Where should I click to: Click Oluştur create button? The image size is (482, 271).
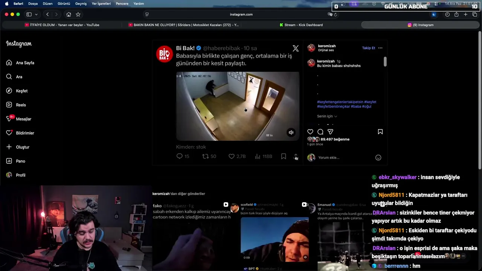coord(18,147)
